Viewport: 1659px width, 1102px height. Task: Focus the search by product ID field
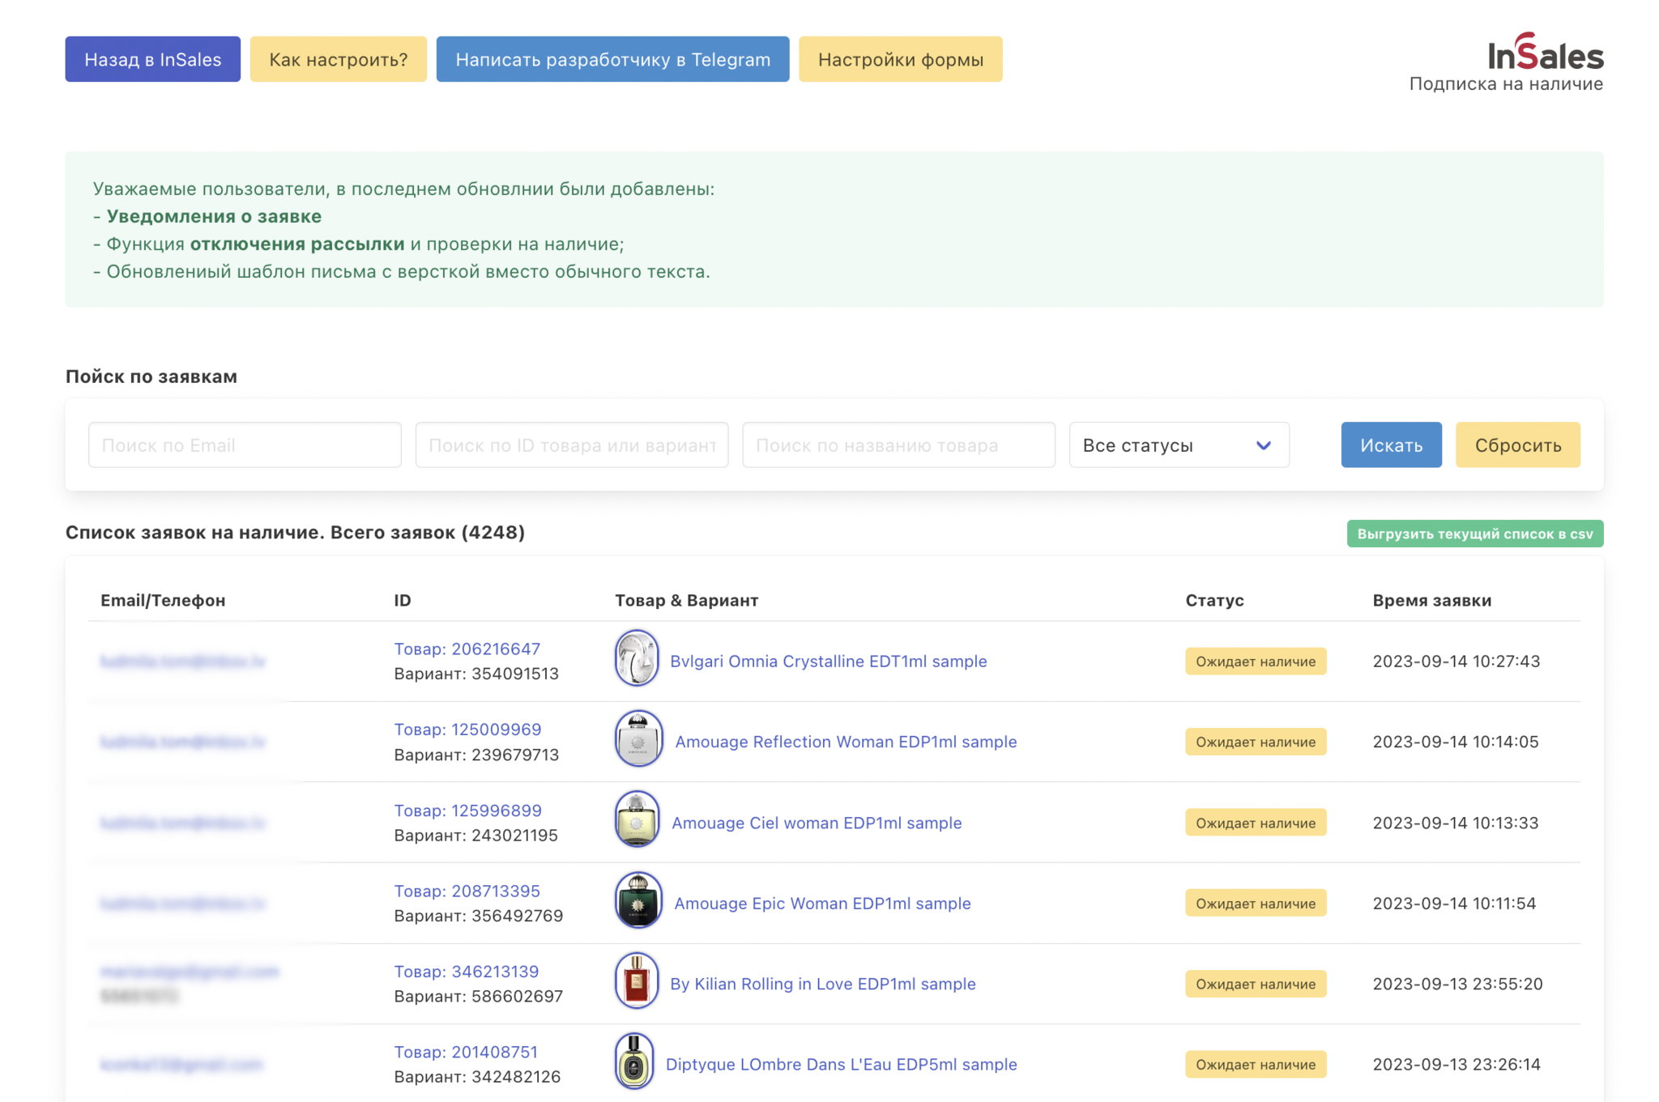click(x=572, y=445)
